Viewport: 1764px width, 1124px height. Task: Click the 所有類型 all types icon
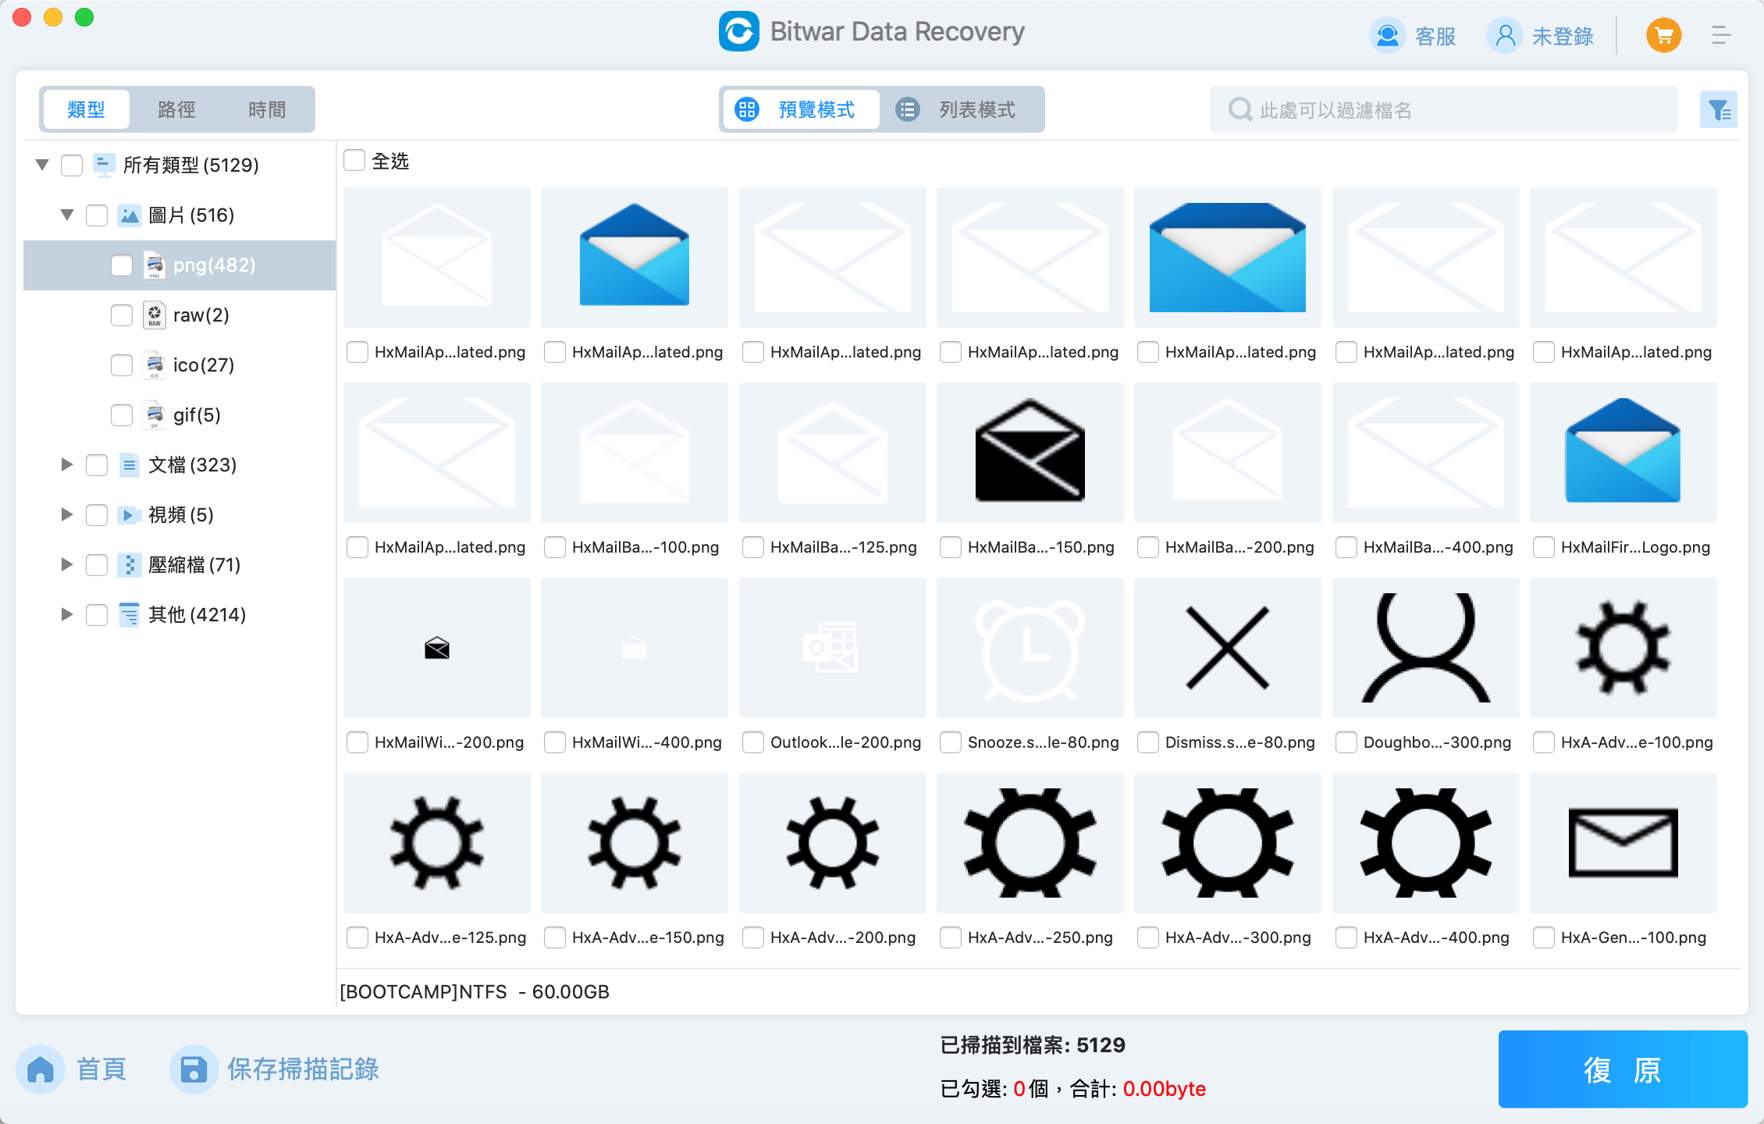(x=104, y=165)
